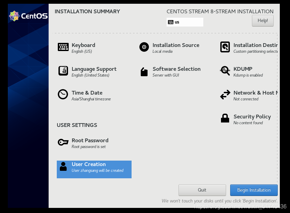The width and height of the screenshot is (290, 213).
Task: Click the Help! button
Action: [x=262, y=21]
